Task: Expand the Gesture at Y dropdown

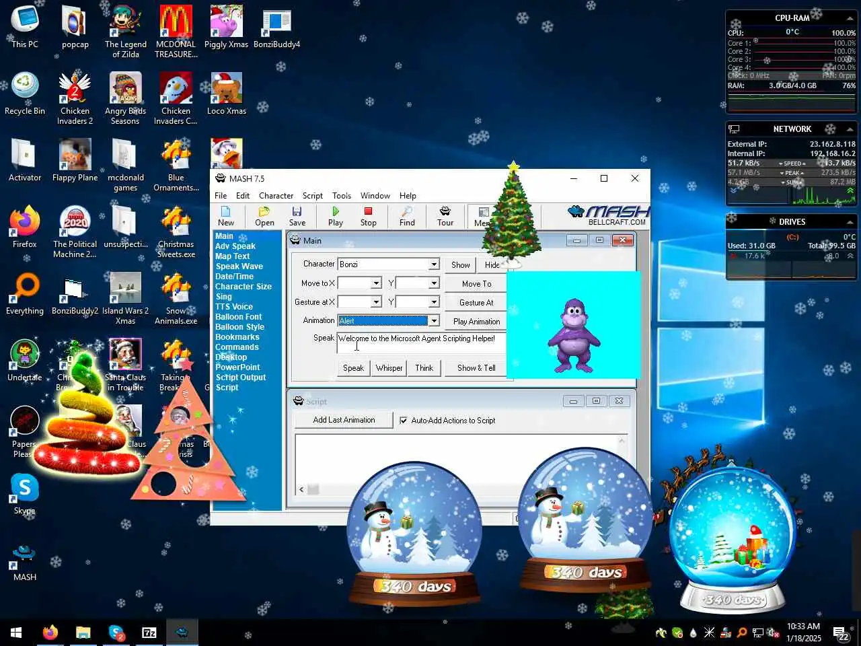Action: tap(434, 302)
